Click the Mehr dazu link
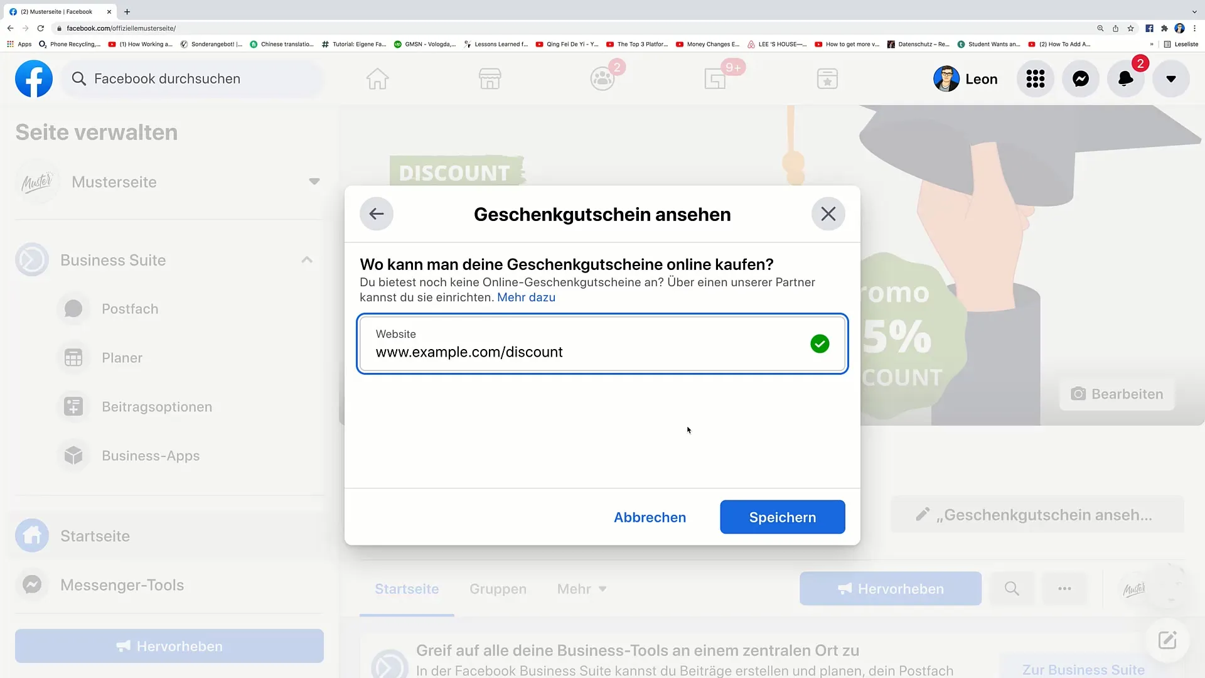 527,297
